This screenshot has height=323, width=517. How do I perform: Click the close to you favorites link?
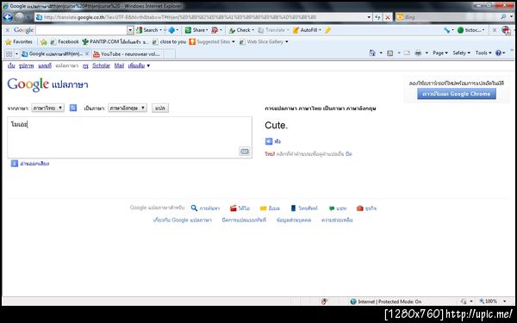pos(169,42)
